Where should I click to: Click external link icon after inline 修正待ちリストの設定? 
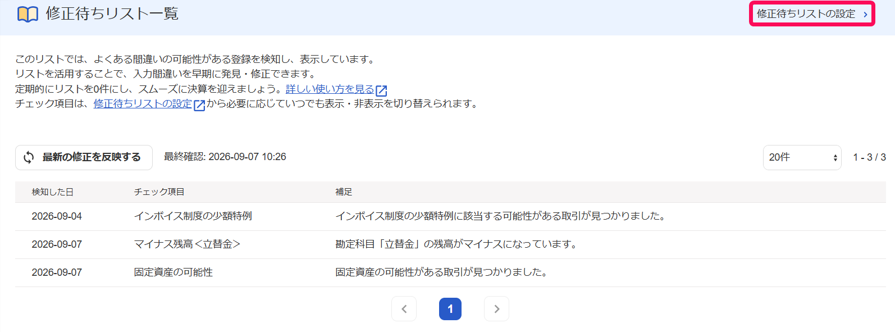point(199,105)
